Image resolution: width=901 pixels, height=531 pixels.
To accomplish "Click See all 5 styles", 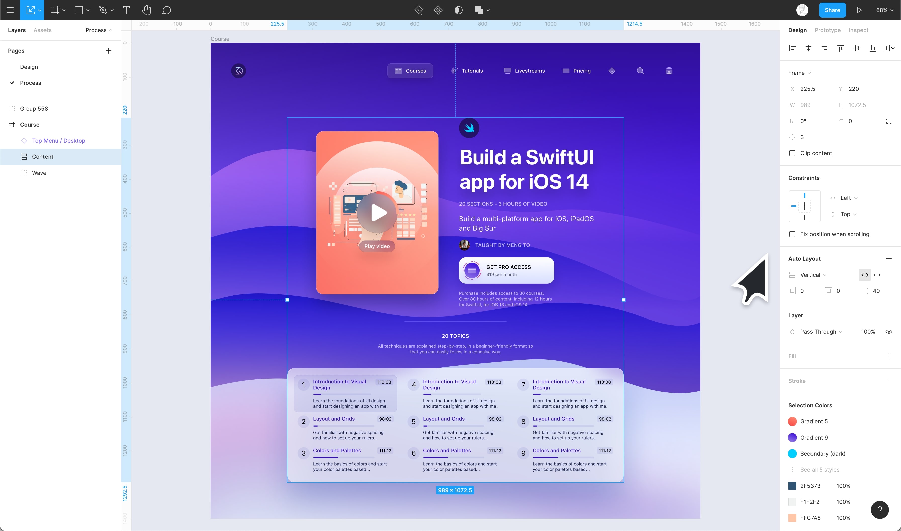I will (x=819, y=469).
